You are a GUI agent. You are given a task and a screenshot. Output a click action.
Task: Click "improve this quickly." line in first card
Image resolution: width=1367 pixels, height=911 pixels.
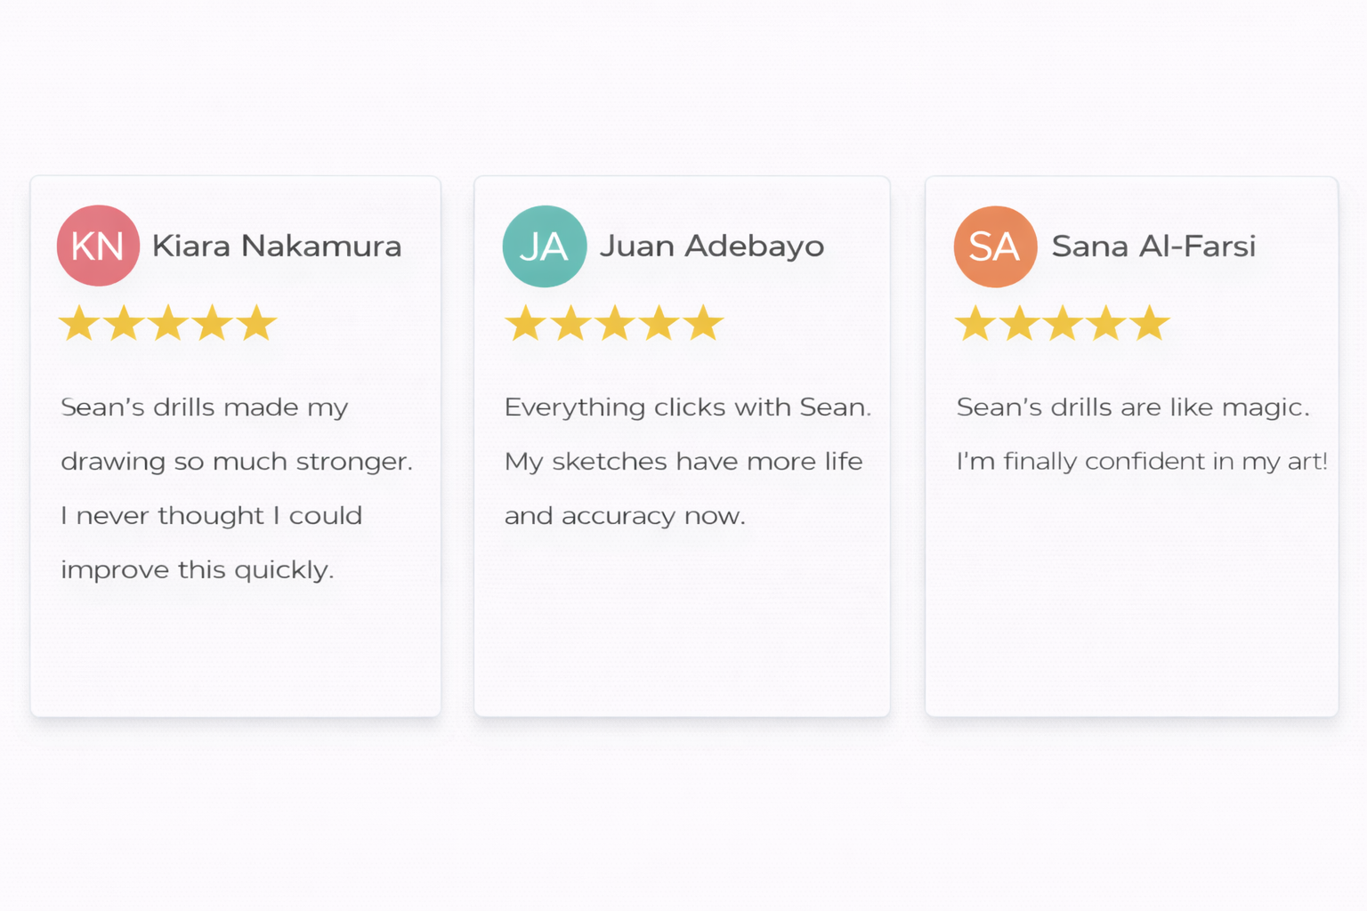click(197, 570)
